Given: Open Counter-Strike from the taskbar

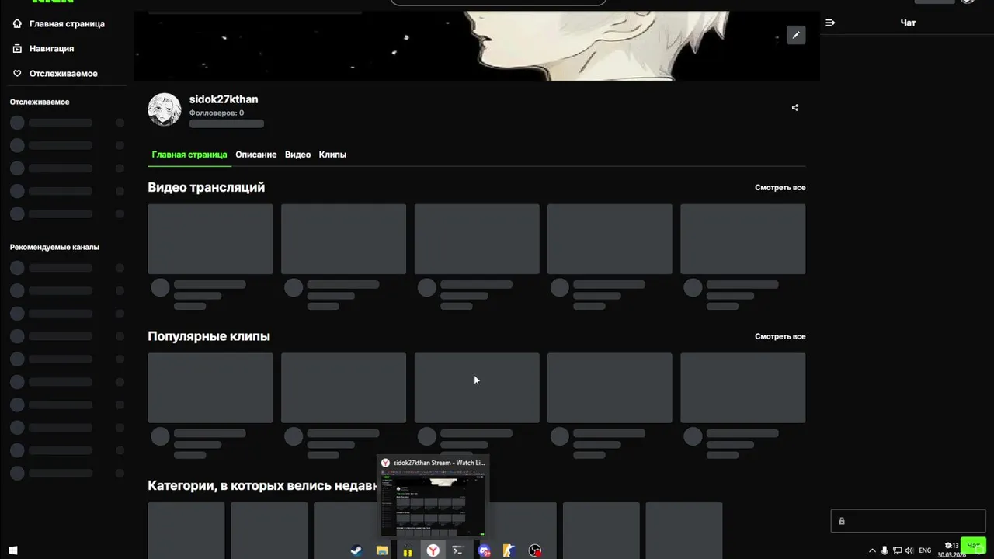Looking at the screenshot, I should tap(510, 550).
